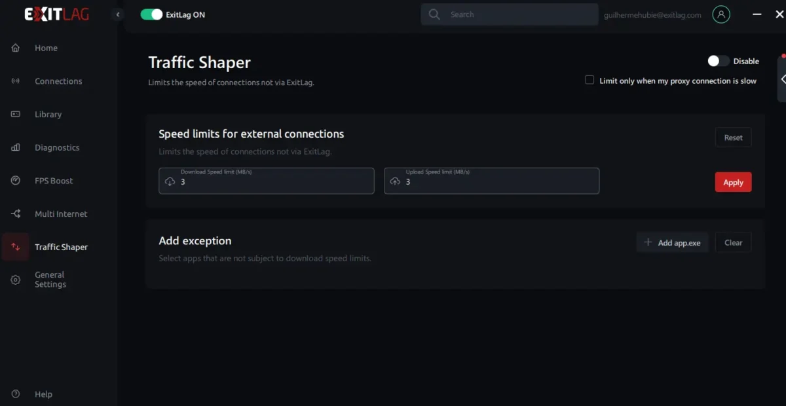Expand the right edge side panel arrow
Image resolution: width=786 pixels, height=406 pixels.
(x=782, y=79)
